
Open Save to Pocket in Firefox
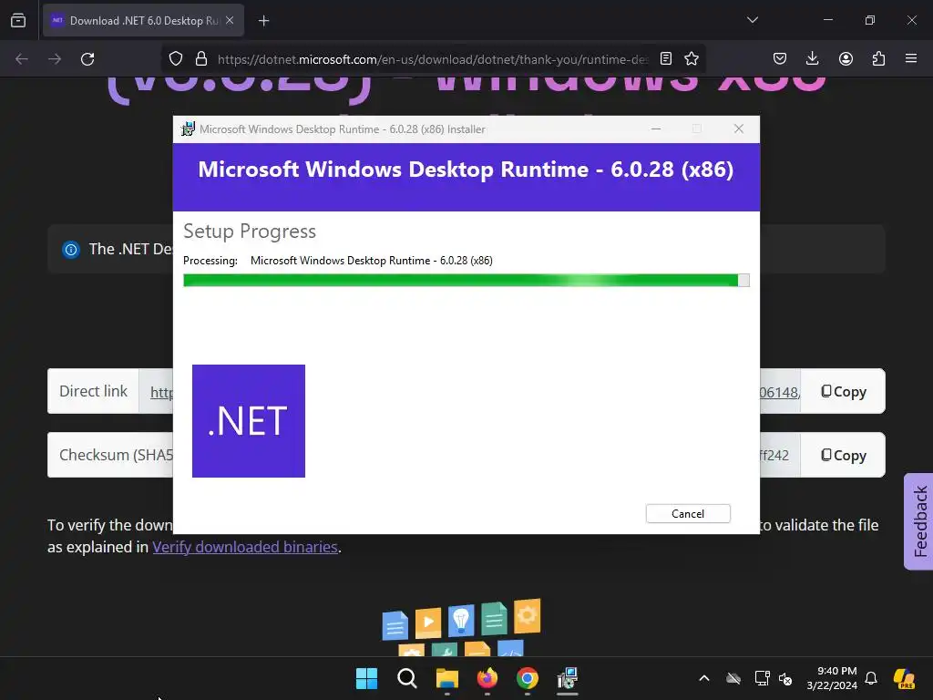[780, 59]
